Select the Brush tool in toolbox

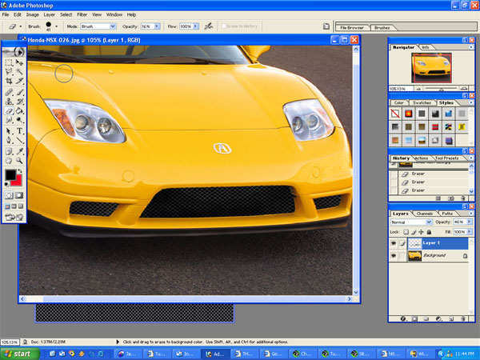(19, 92)
